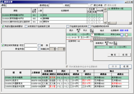Tick the red 停课 box for 林冰 row
Screen dimensions: 134x94
[127, 35]
